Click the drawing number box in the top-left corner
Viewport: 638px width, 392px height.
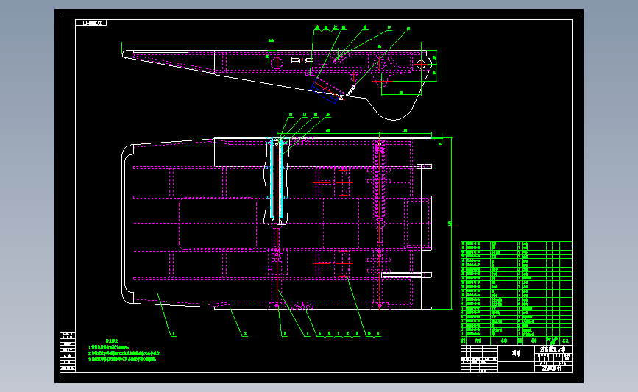click(91, 23)
